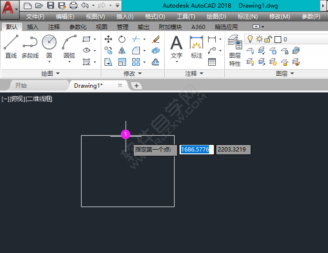Click the Text (文字) tool
Viewport: 328px width, 253px height.
coord(177,47)
